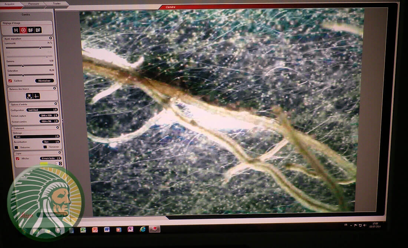Click the Réinitialiser button
The image size is (408, 248).
[x=45, y=81]
